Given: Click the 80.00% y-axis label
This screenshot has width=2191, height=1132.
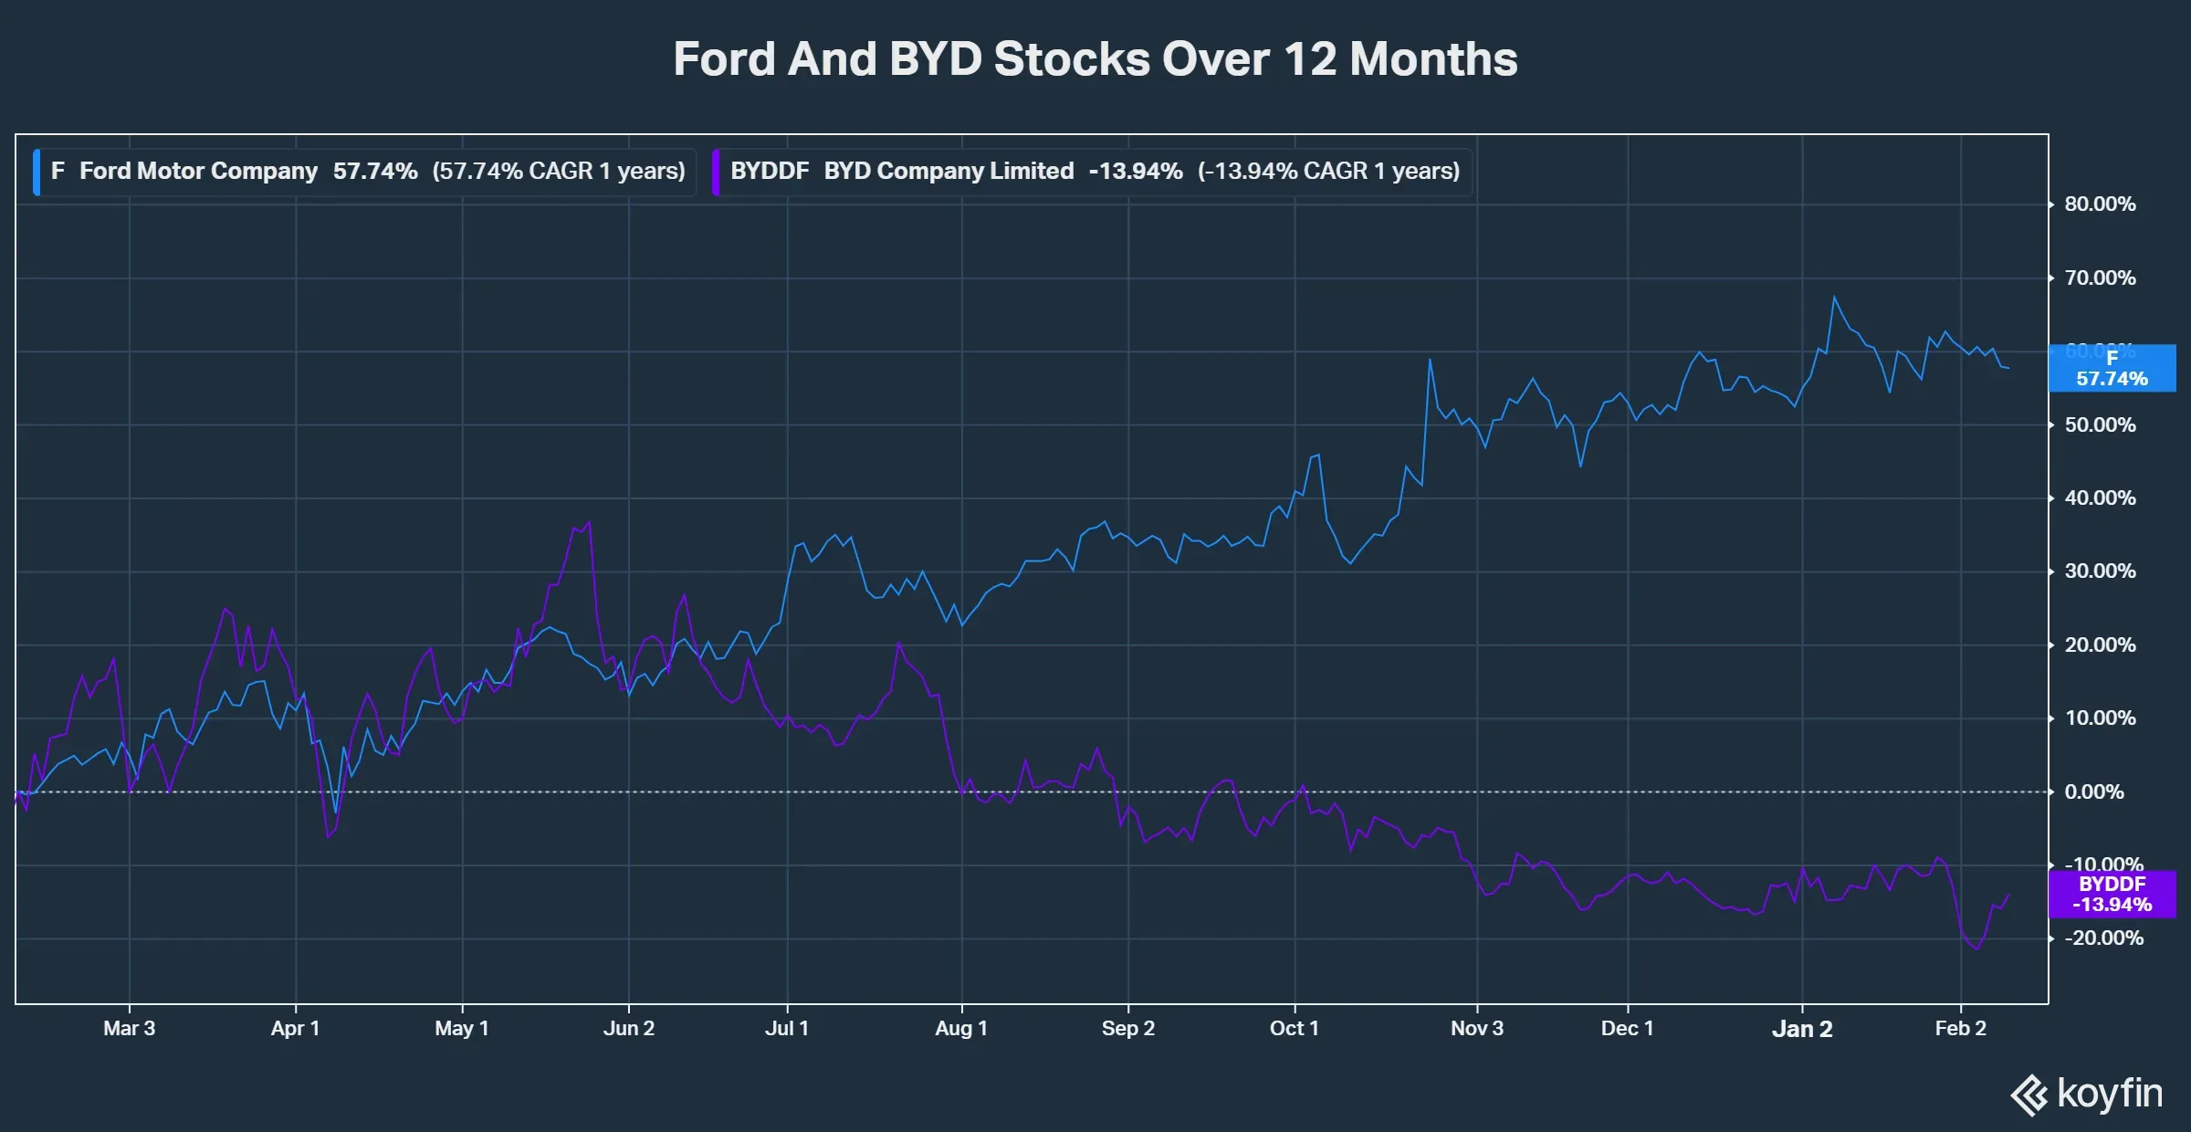Looking at the screenshot, I should 2100,204.
